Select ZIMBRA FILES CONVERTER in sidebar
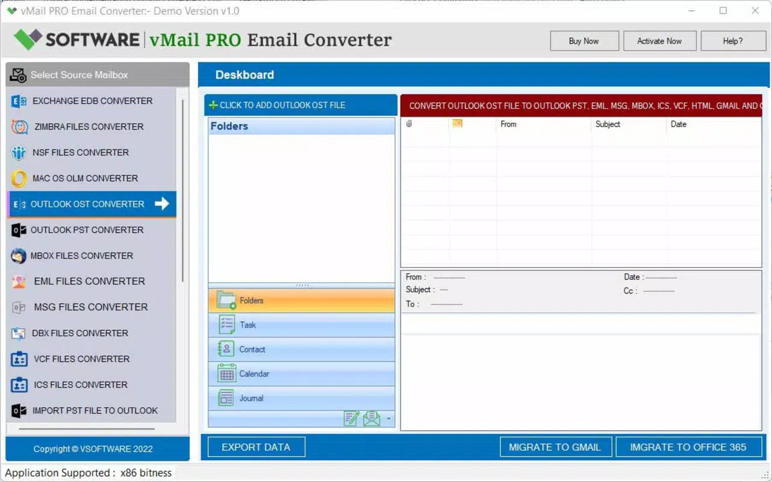 [x=92, y=127]
